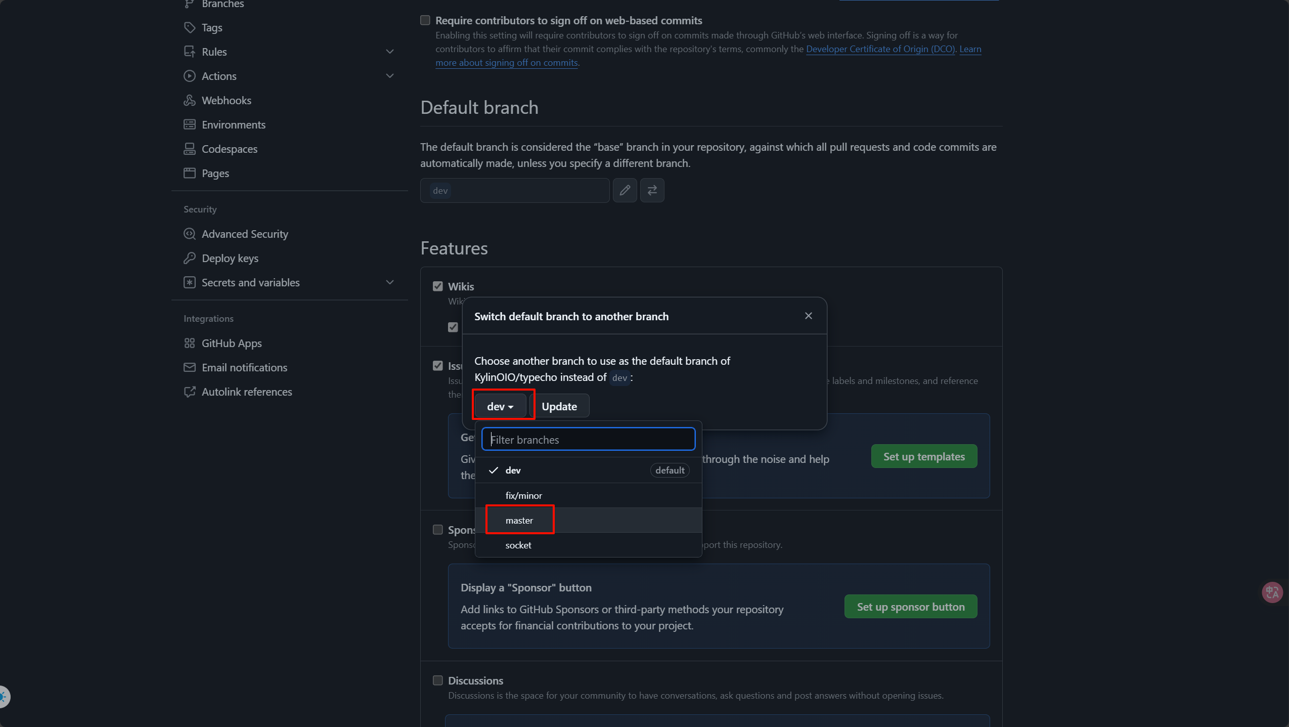The width and height of the screenshot is (1289, 727).
Task: Focus the Filter branches input field
Action: pos(588,439)
